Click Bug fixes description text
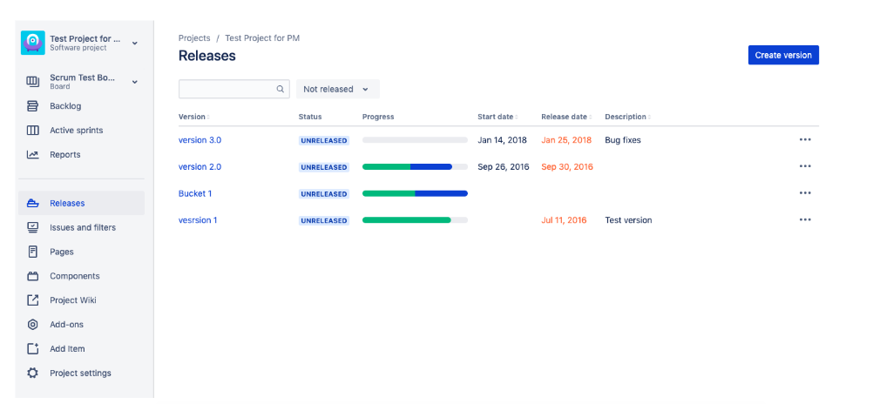The height and width of the screenshot is (404, 873). [x=623, y=140]
